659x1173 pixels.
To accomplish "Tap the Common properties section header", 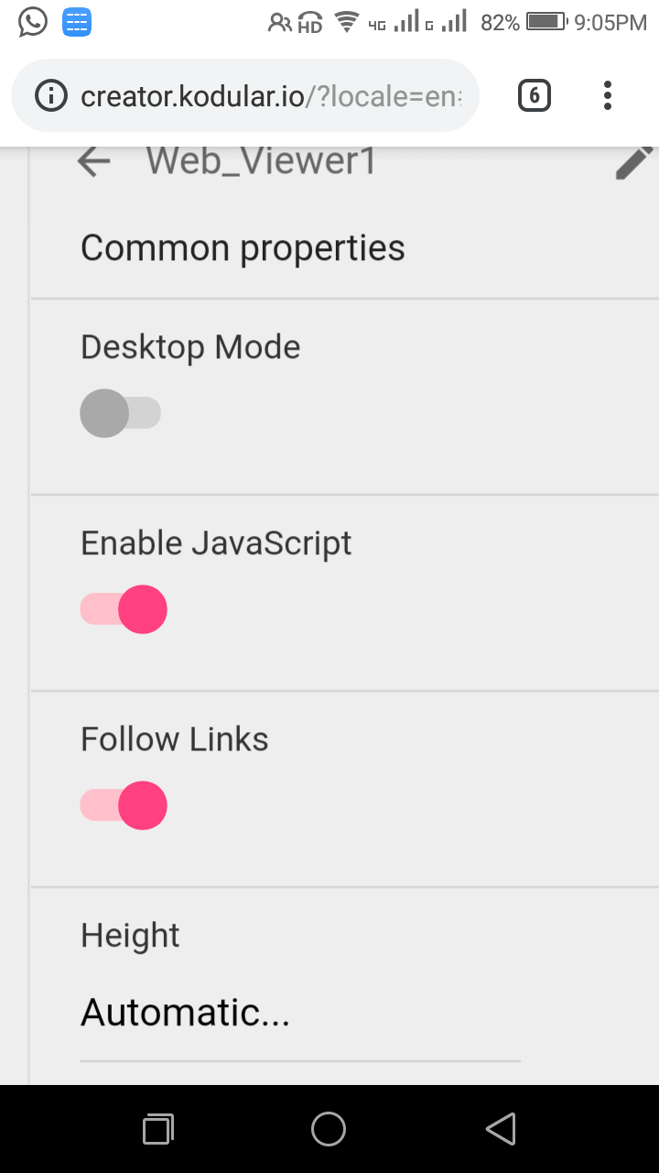I will pos(243,248).
